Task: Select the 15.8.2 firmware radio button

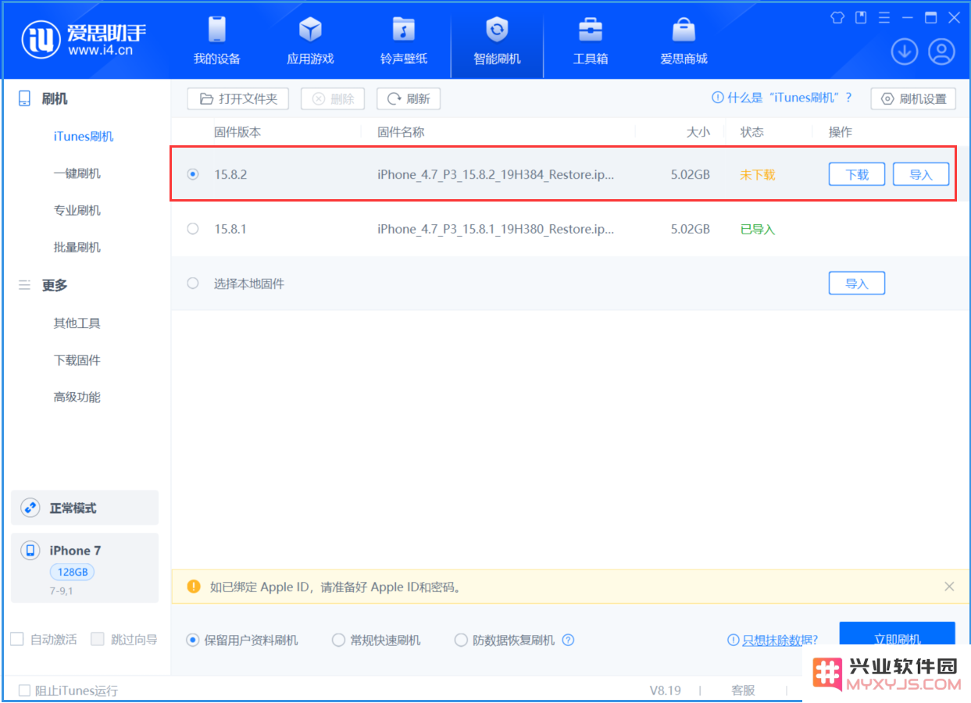Action: pyautogui.click(x=193, y=174)
